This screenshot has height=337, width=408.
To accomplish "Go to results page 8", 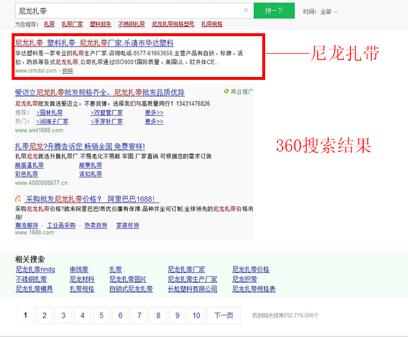I will (x=158, y=315).
